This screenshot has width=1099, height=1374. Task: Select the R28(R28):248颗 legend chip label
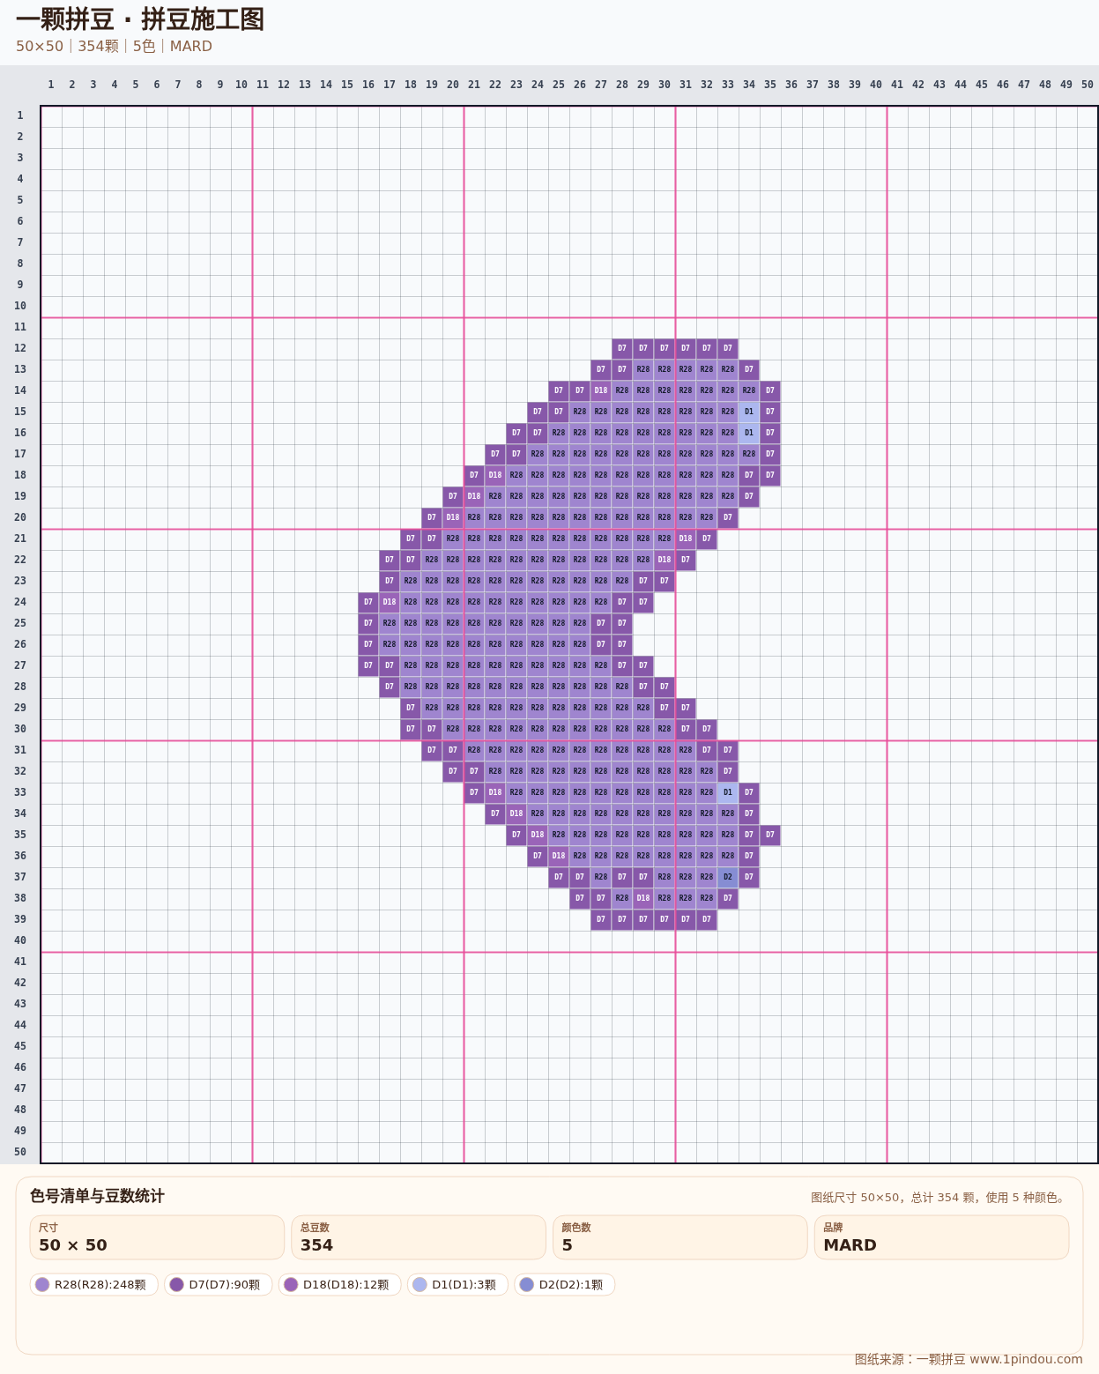pyautogui.click(x=100, y=1285)
